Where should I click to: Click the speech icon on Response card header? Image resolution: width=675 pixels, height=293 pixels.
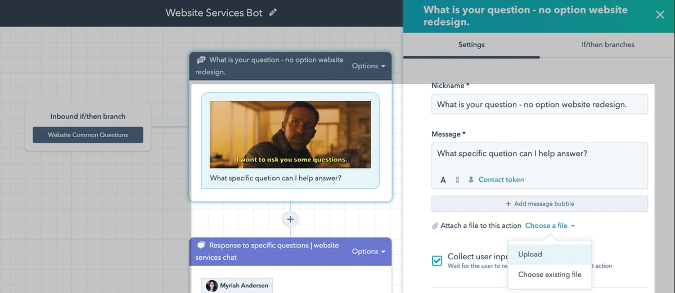point(201,245)
